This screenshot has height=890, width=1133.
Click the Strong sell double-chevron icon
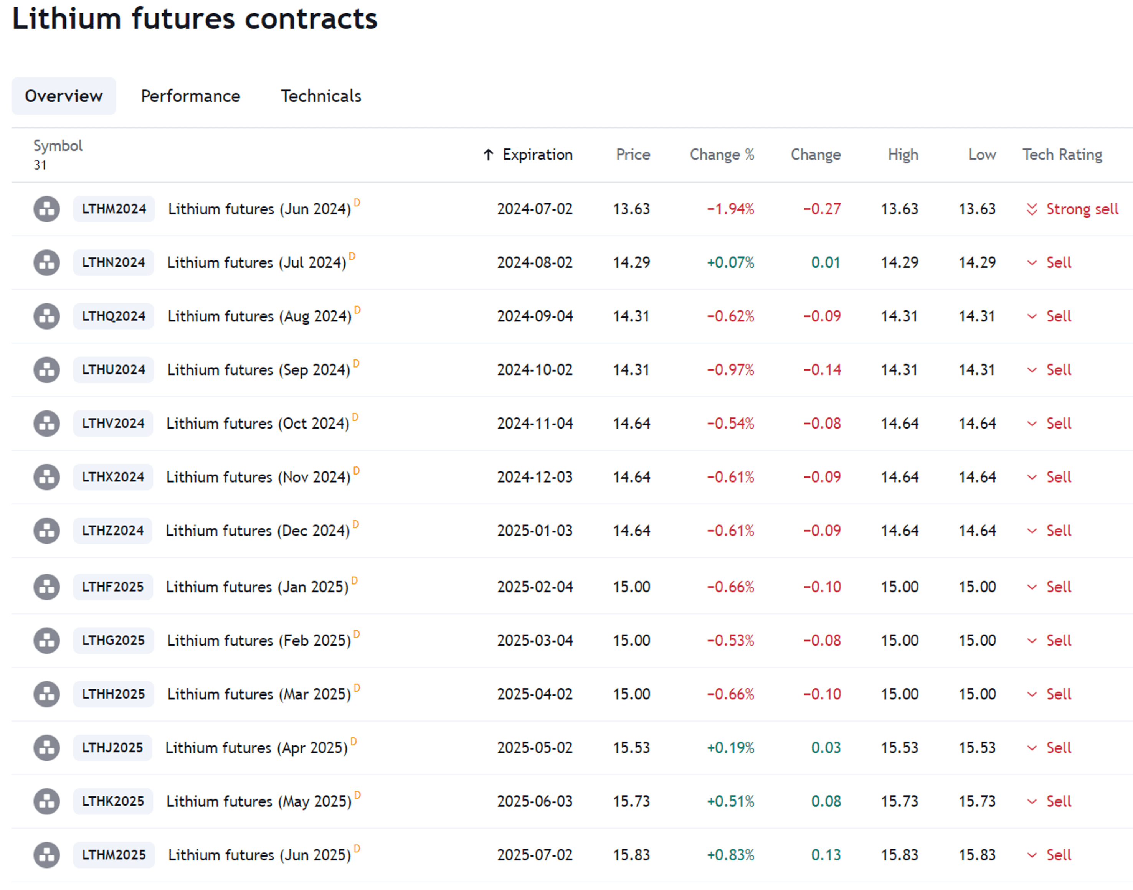pos(1032,209)
